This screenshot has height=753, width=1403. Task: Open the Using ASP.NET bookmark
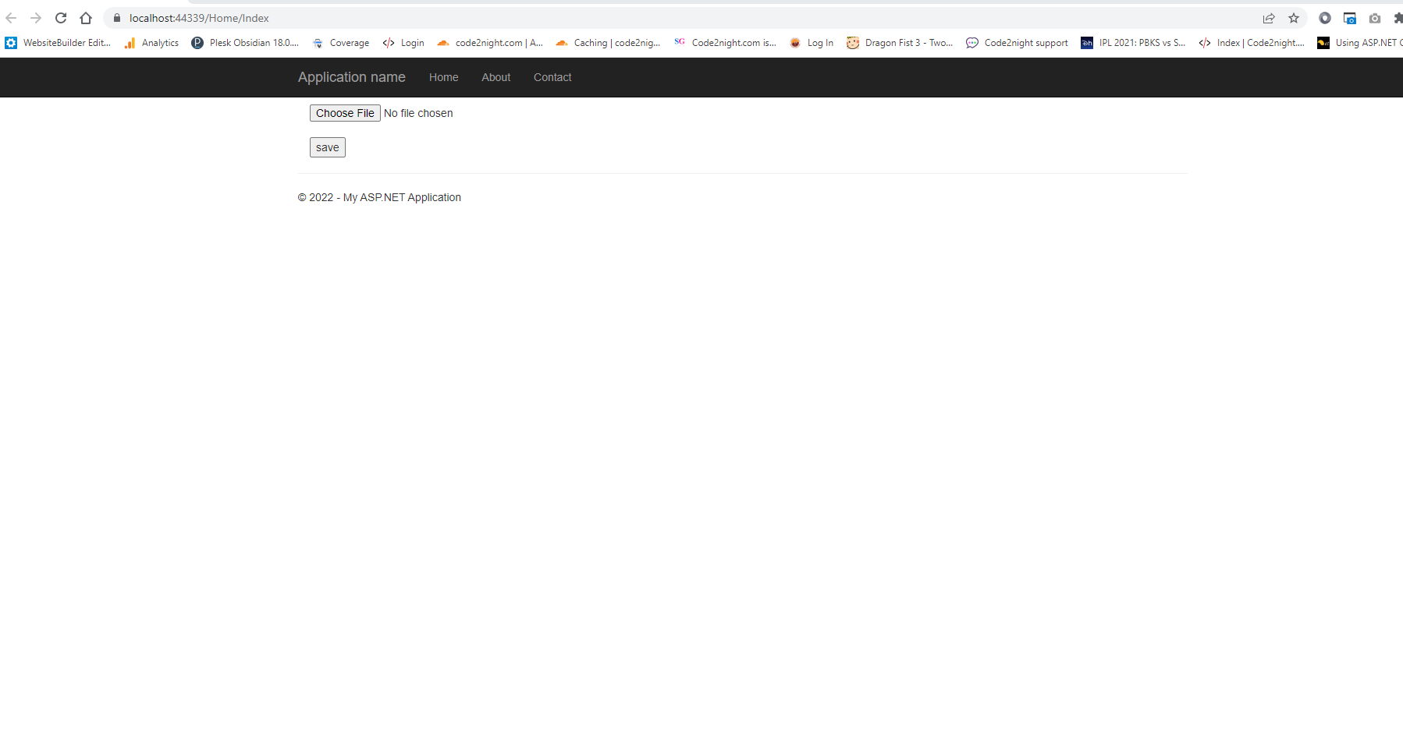click(x=1360, y=43)
